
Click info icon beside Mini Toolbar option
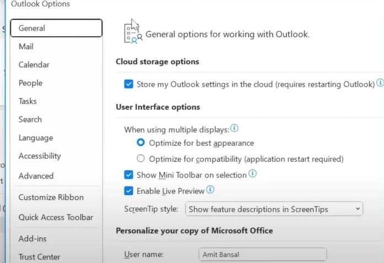pyautogui.click(x=252, y=173)
